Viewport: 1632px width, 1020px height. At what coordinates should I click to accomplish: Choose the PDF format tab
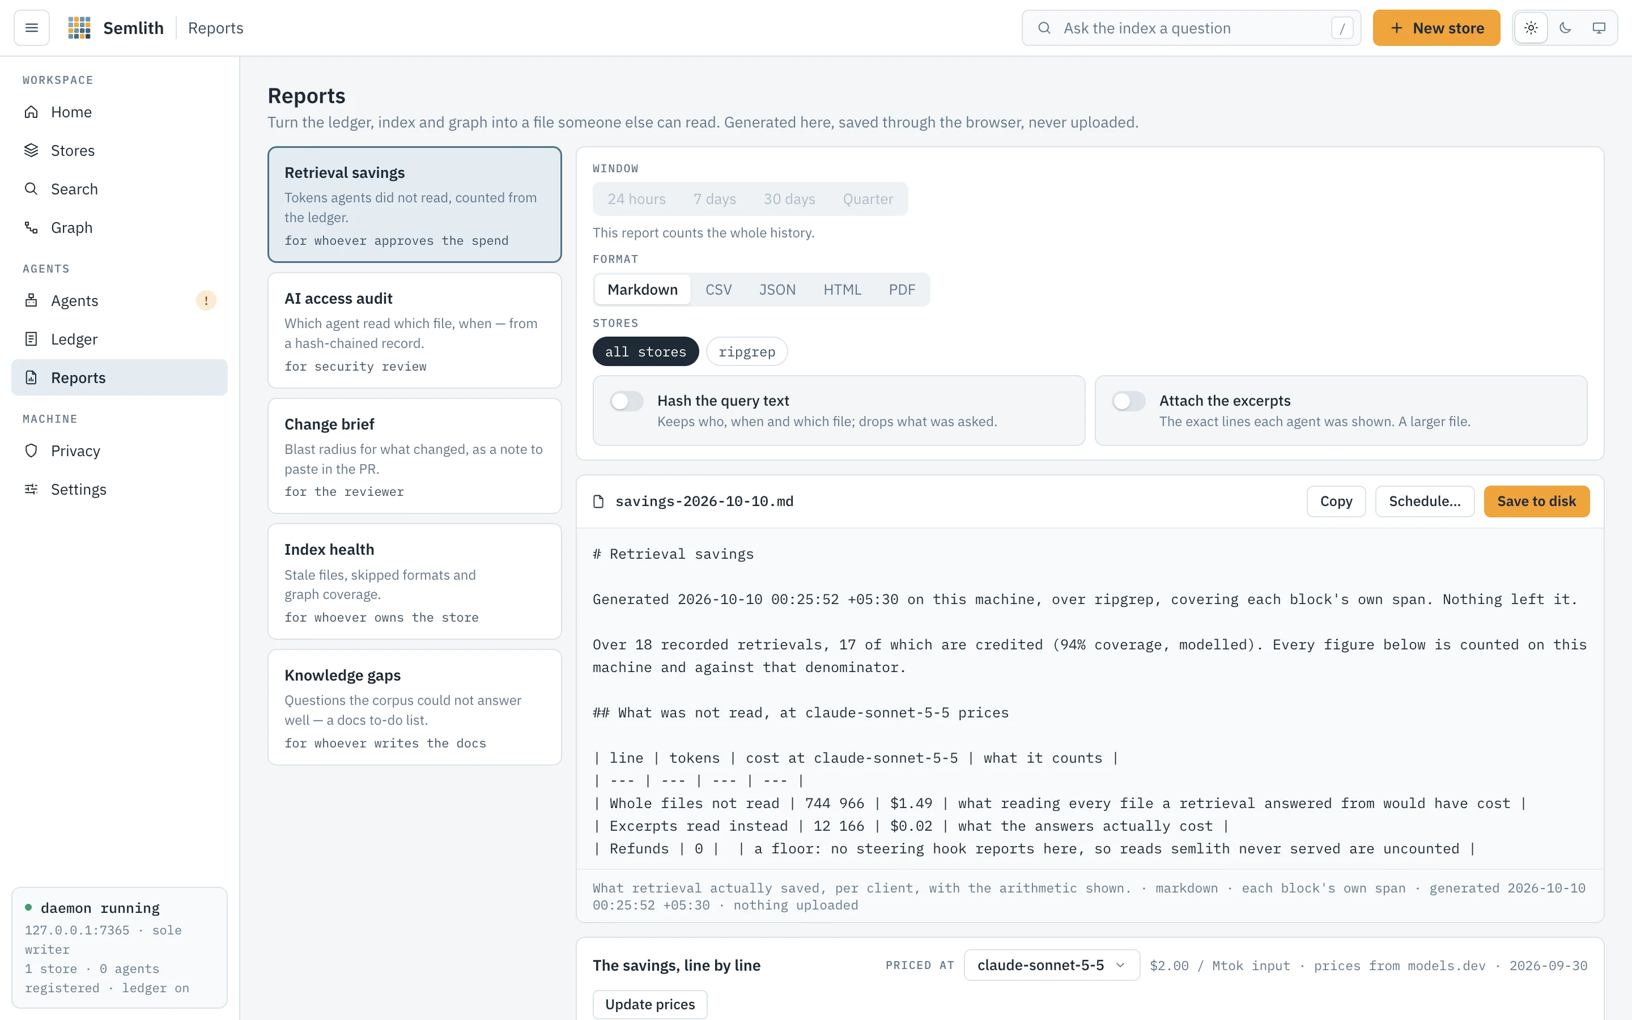tap(902, 290)
